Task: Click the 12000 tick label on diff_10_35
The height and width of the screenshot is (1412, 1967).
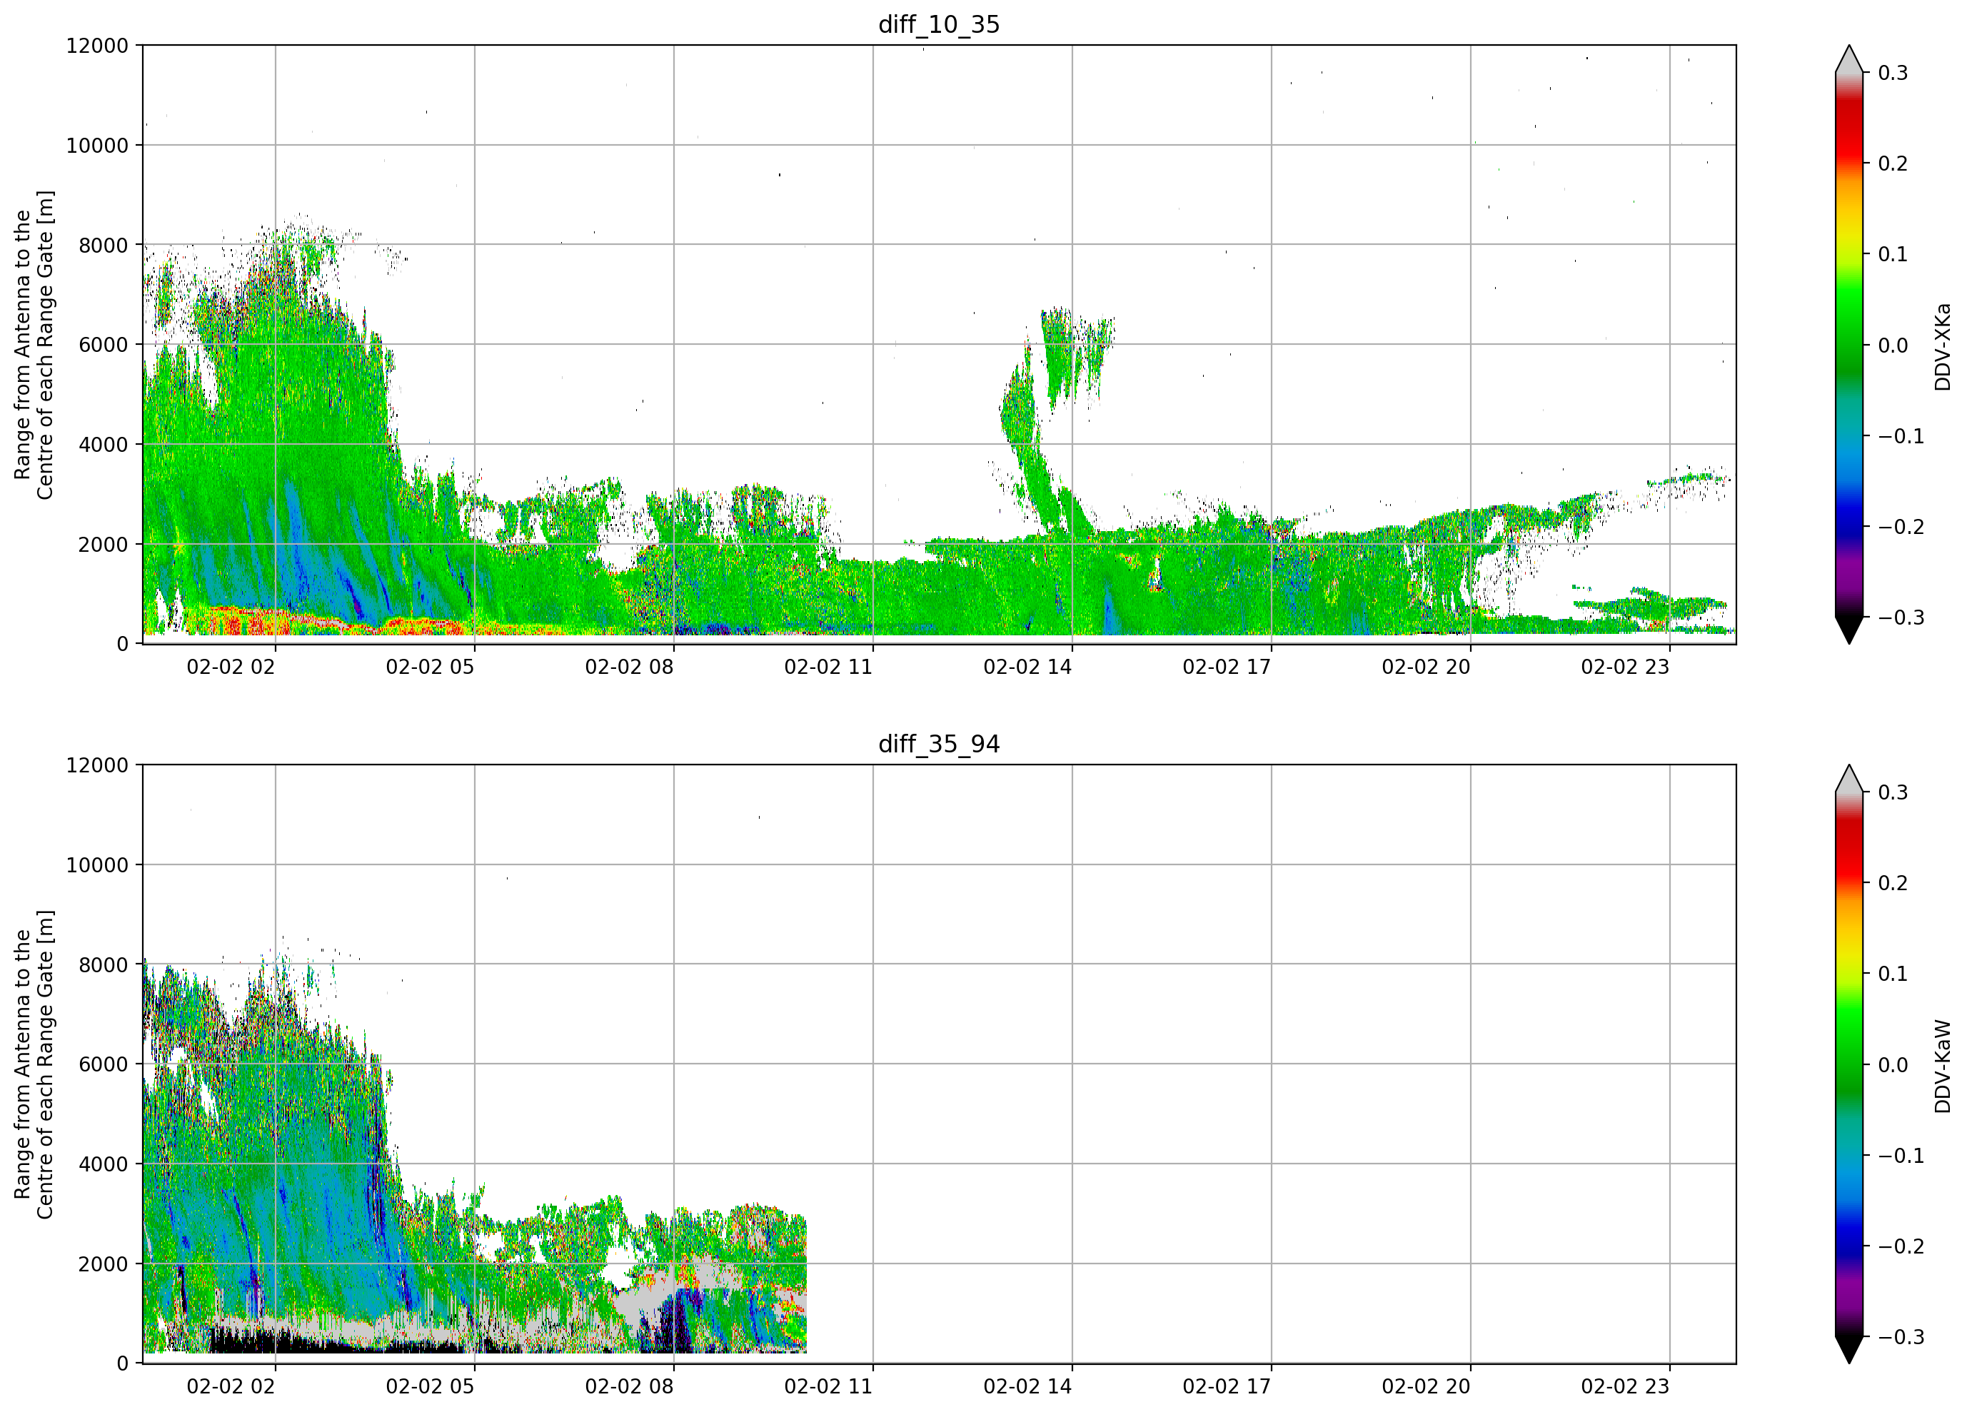Action: click(x=97, y=45)
